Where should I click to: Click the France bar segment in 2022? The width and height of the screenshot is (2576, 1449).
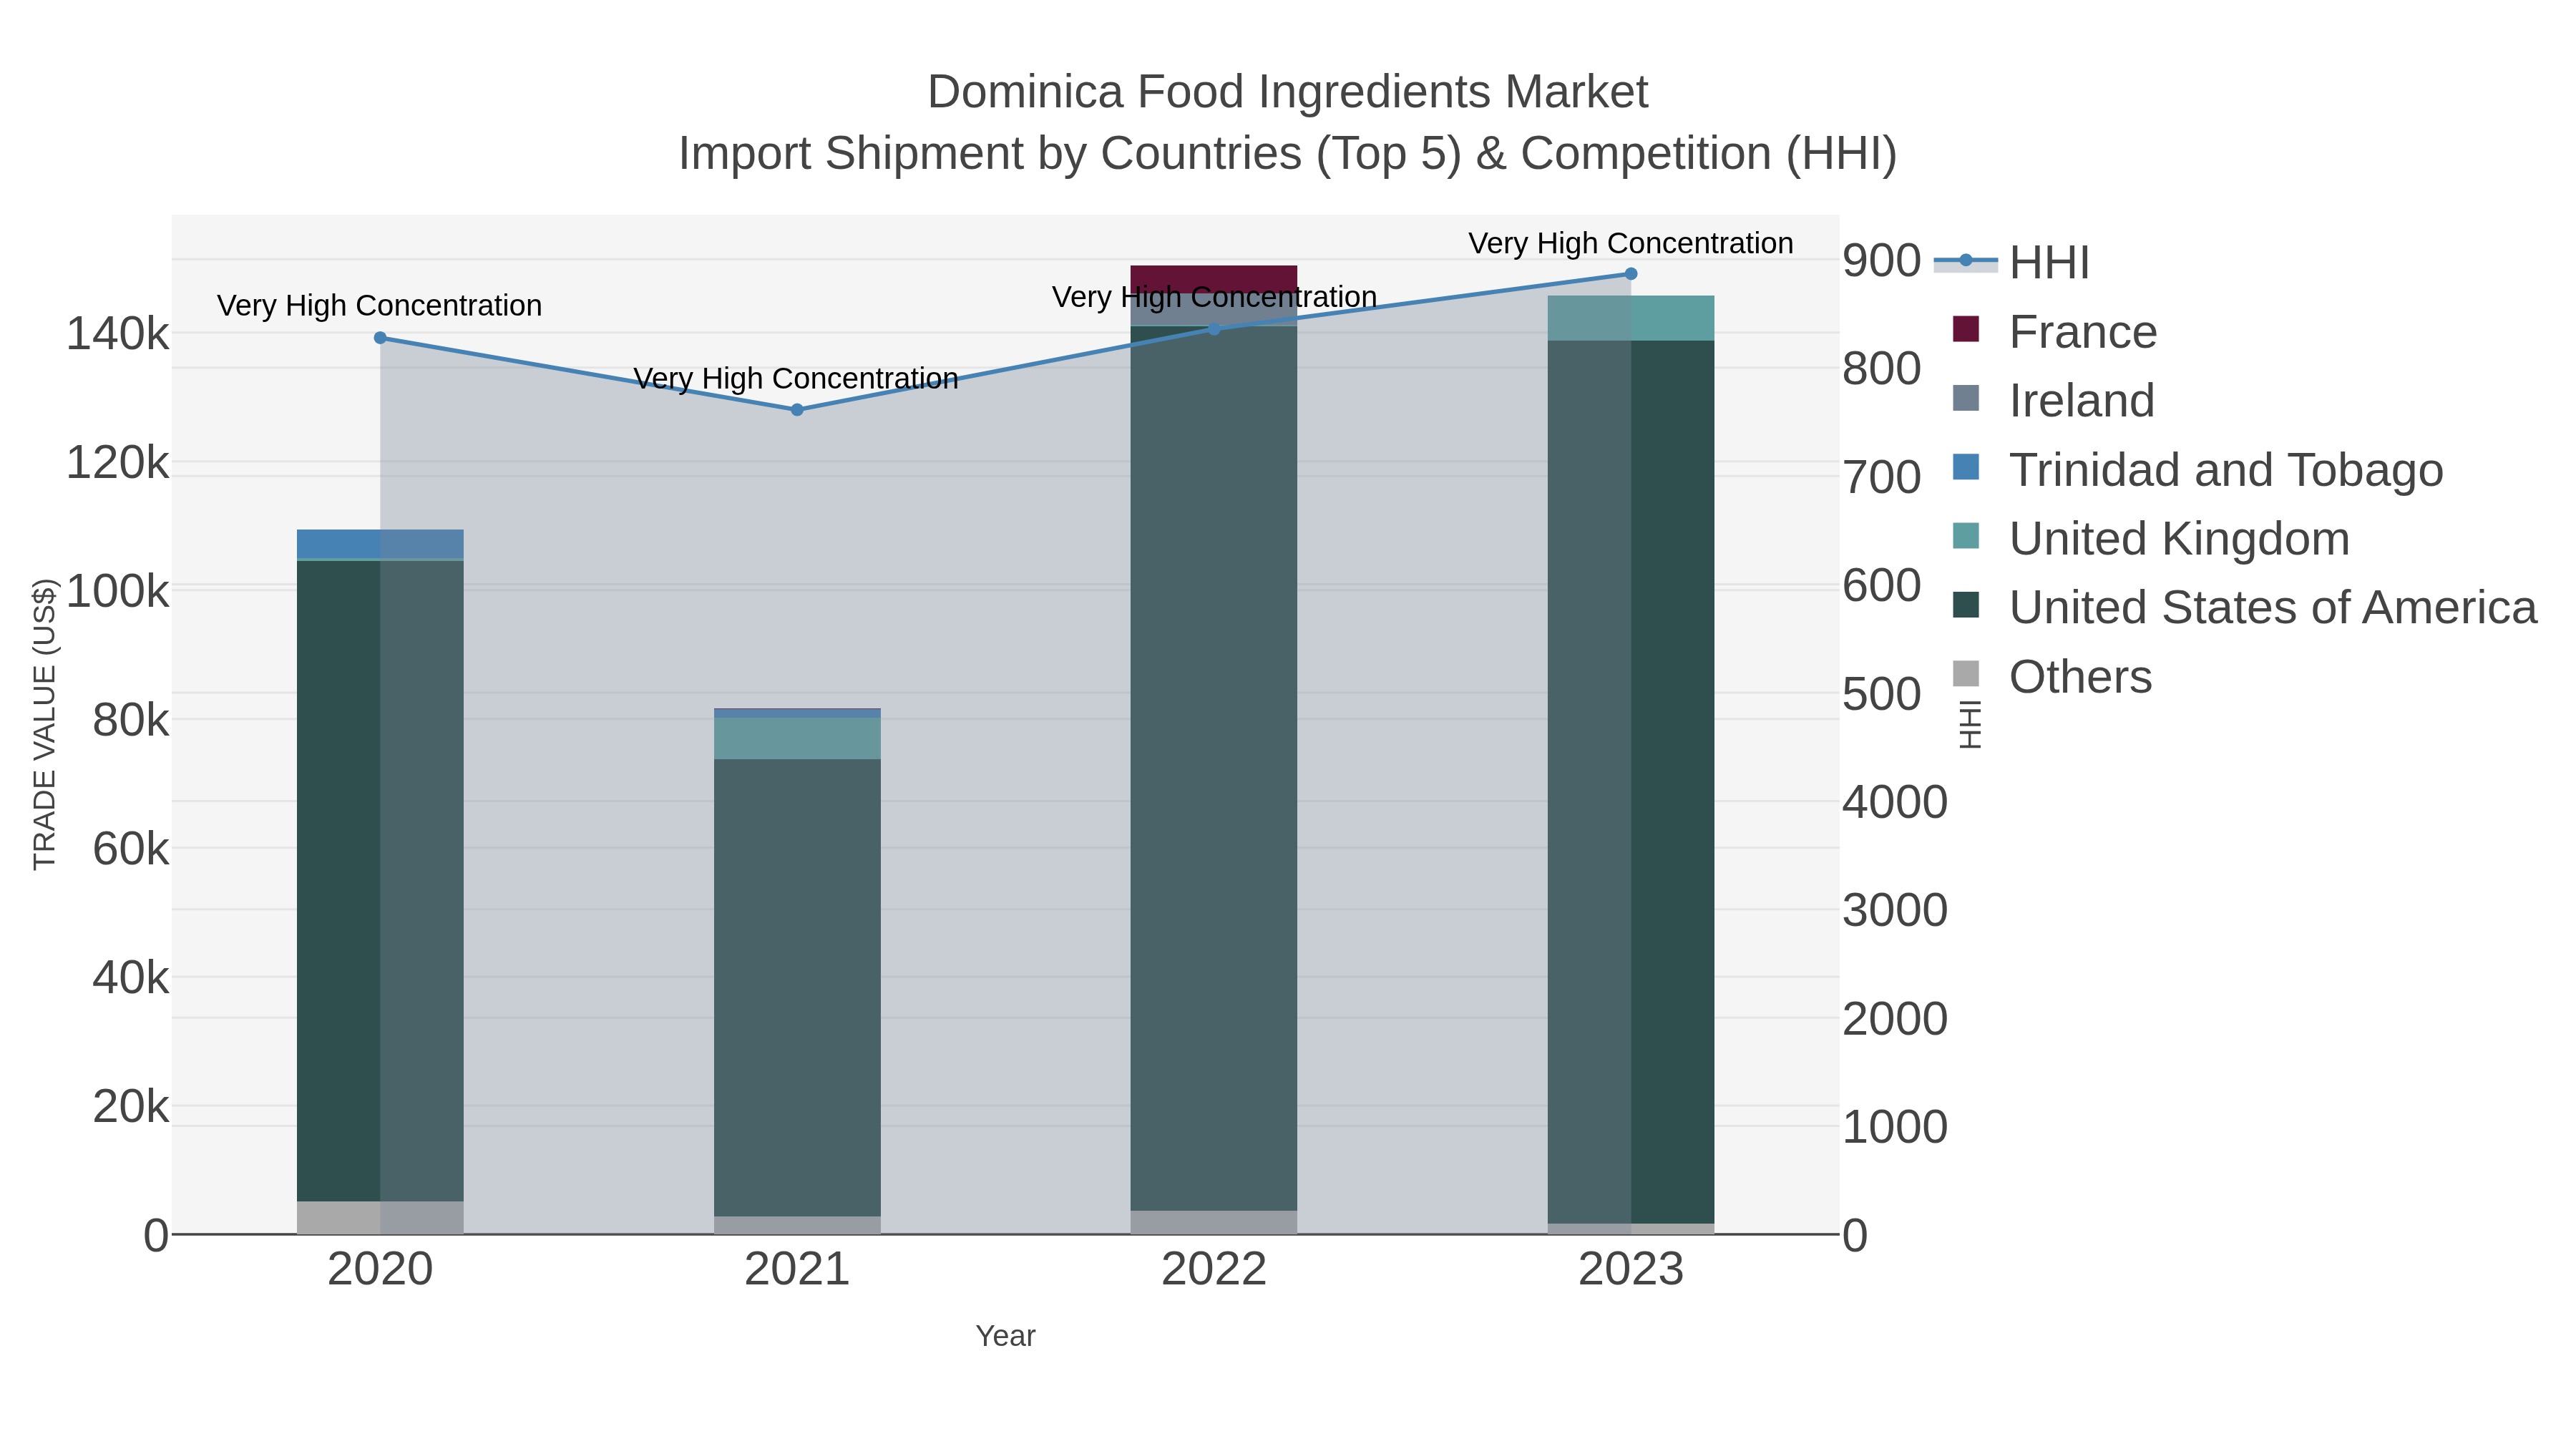click(1214, 279)
